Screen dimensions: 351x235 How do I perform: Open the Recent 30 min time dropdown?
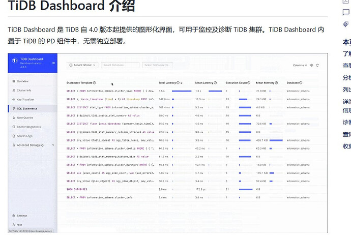point(82,65)
